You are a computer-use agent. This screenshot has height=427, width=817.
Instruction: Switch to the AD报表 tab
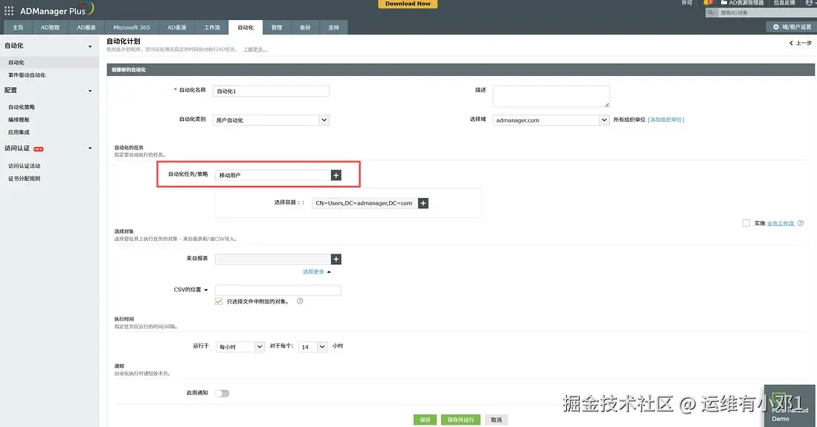[86, 27]
